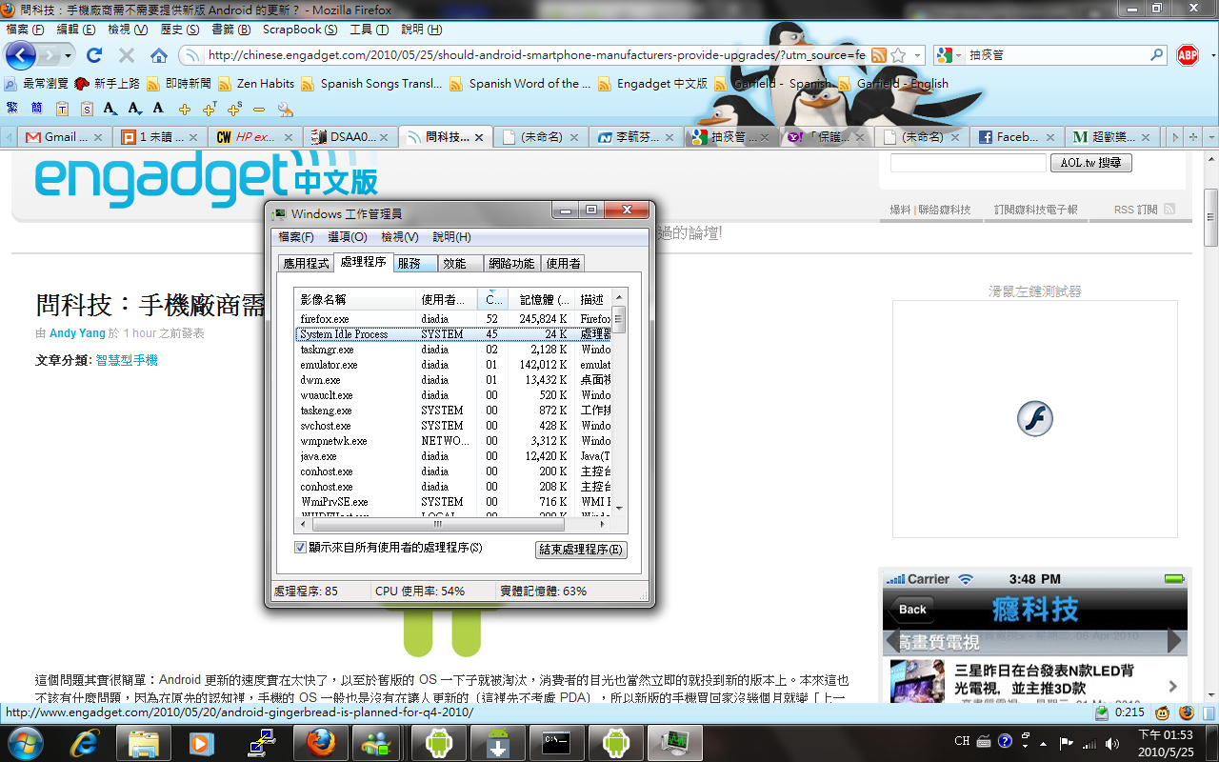Open the 網路功能 tab in Task Manager
This screenshot has width=1219, height=762.
pos(511,263)
